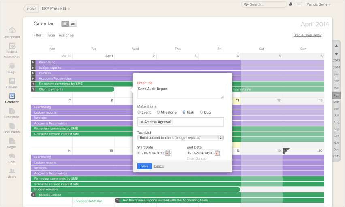This screenshot has width=345, height=207.
Task: Filter calendar by Type
Action: (x=51, y=36)
